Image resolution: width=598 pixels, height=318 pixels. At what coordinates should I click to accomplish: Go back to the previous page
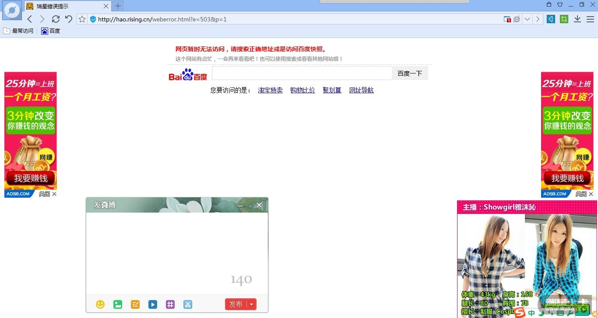(30, 19)
